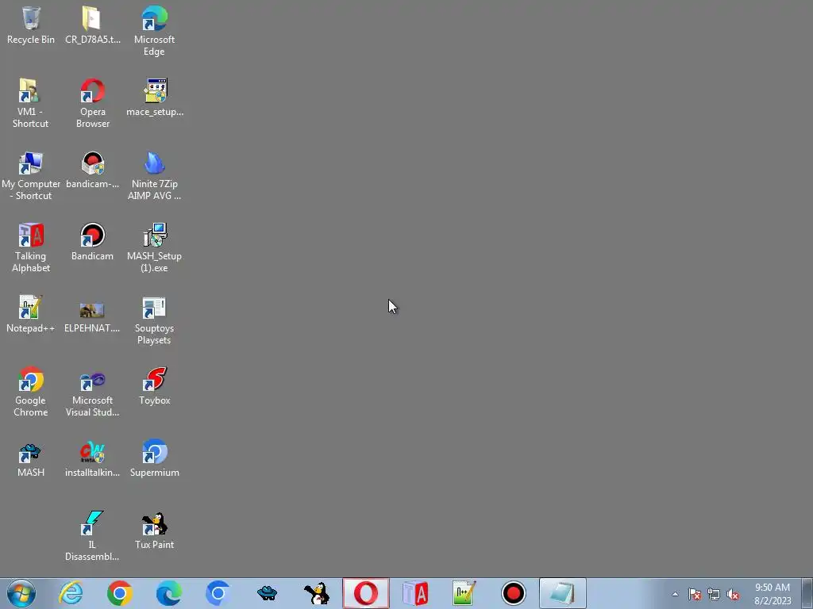Viewport: 813px width, 609px height.
Task: Switch to the Notepad taskbar window
Action: (563, 593)
